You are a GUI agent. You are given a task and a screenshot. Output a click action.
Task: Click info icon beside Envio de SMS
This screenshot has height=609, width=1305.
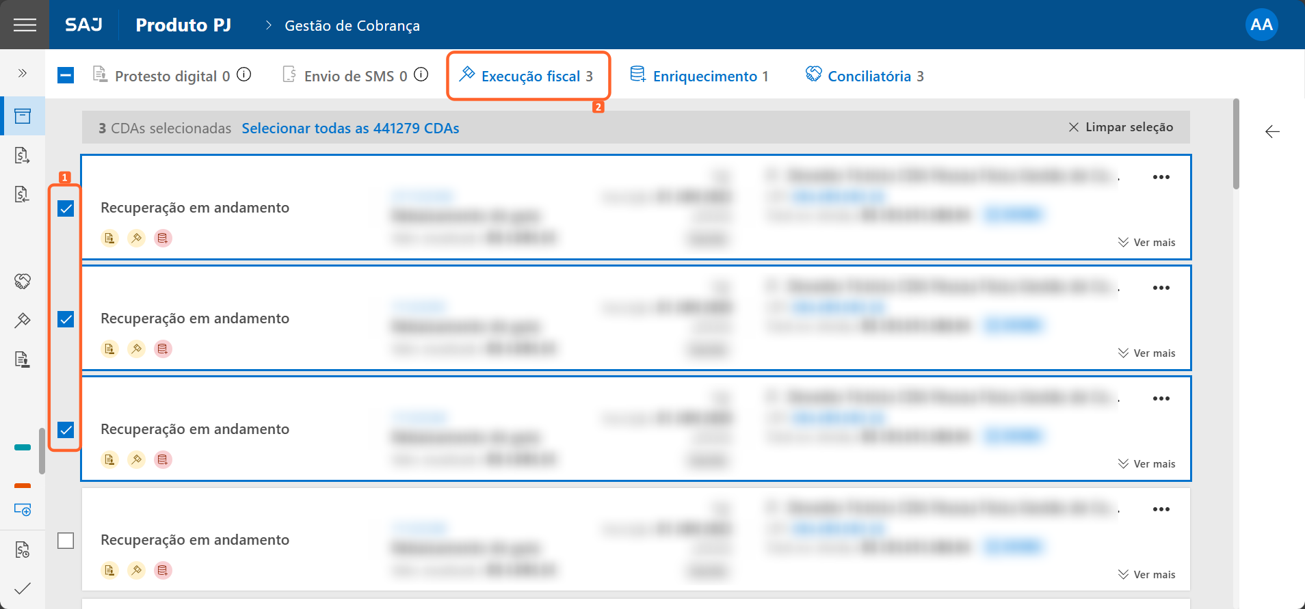pos(421,75)
